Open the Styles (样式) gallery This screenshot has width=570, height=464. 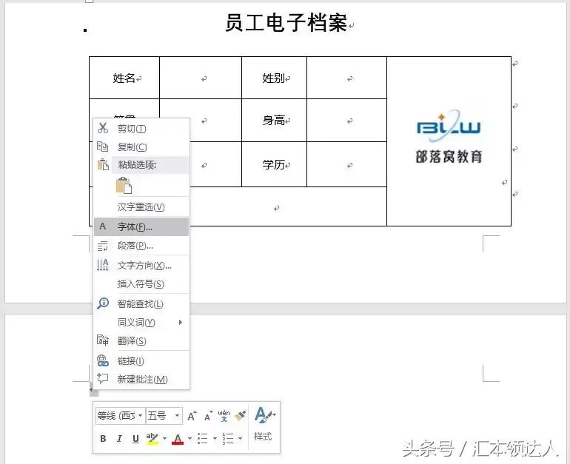click(x=264, y=424)
